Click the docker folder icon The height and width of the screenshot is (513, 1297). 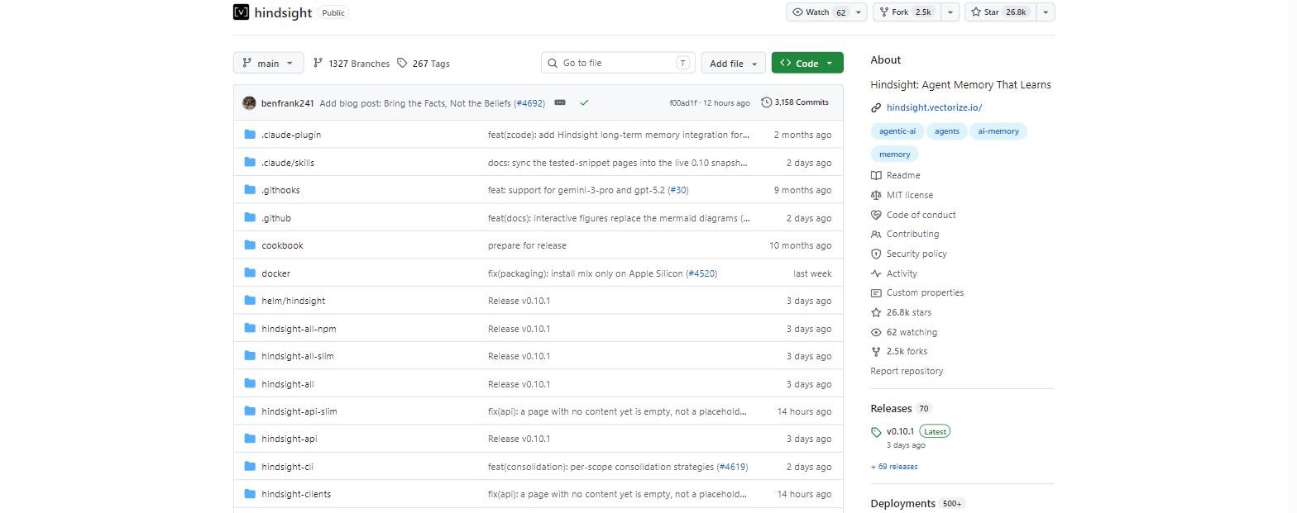(x=250, y=273)
